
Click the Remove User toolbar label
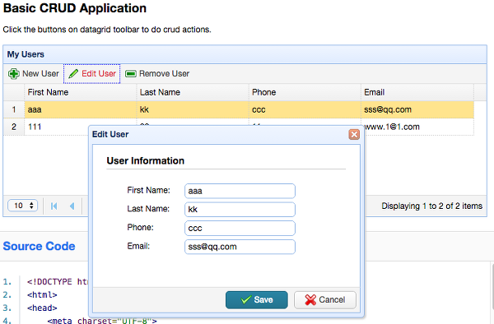pyautogui.click(x=164, y=74)
